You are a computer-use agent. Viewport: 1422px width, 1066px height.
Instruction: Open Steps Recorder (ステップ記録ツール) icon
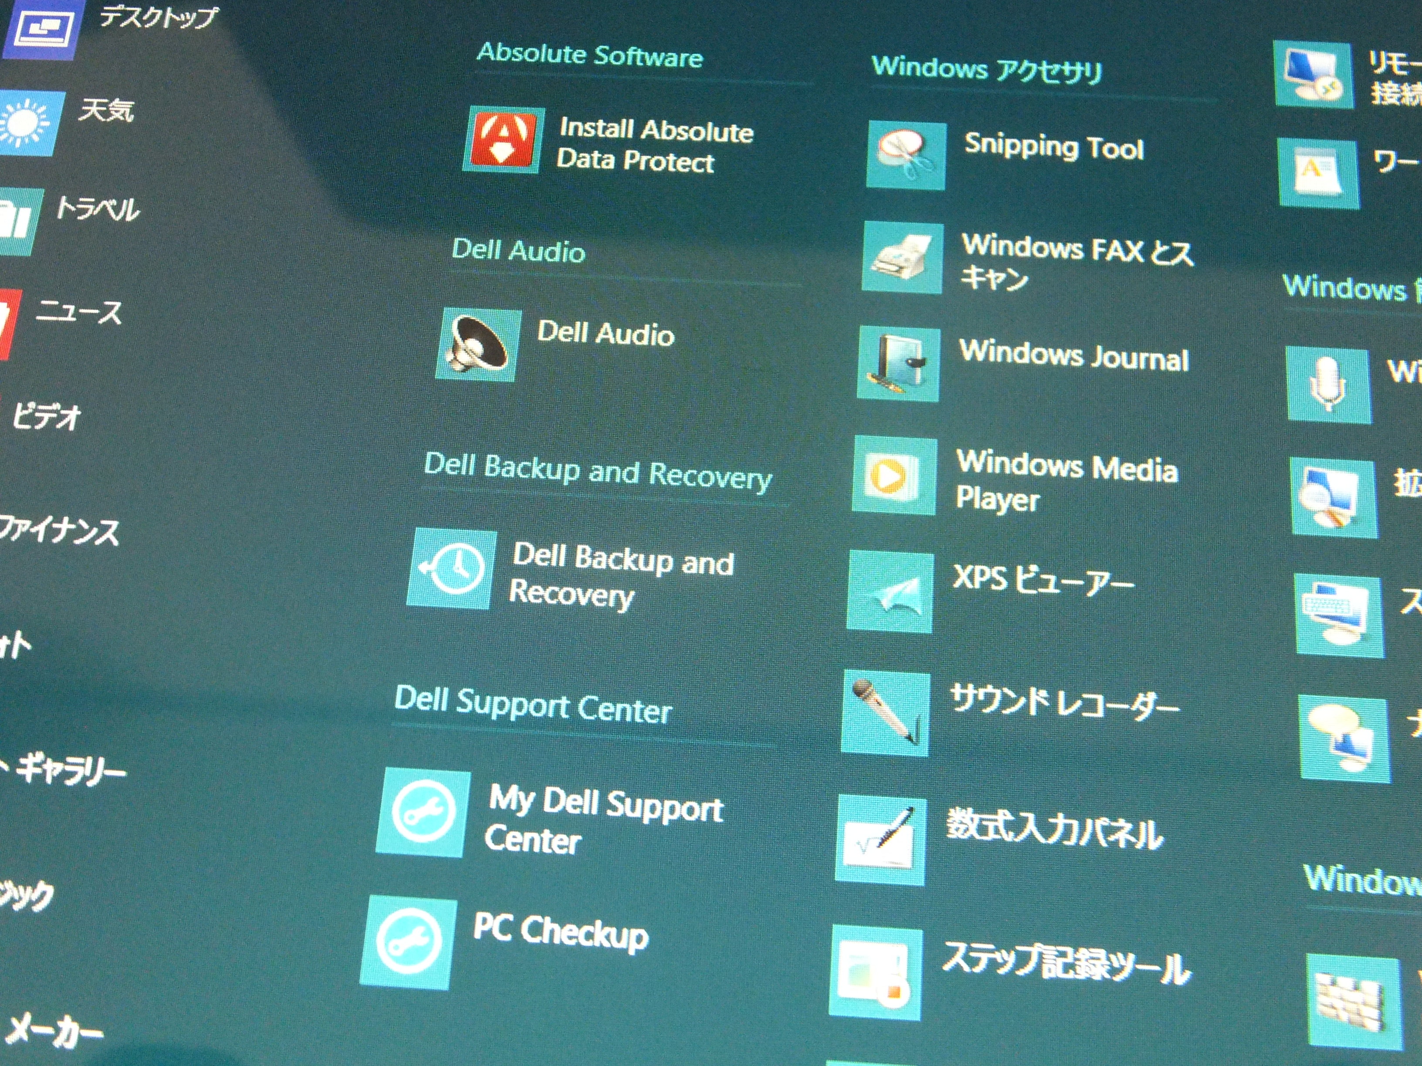pos(875,974)
